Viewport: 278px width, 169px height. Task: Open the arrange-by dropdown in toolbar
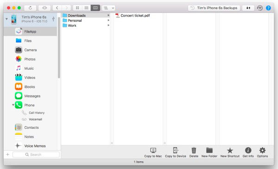108,8
